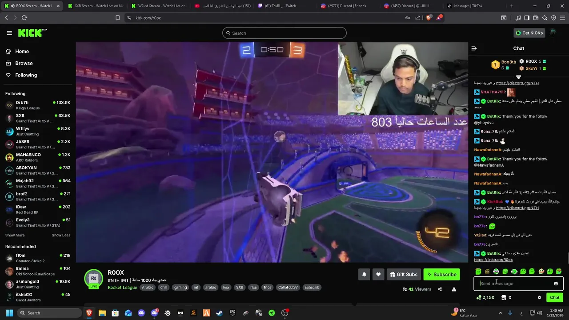569x320 pixels.
Task: Expand following list with Show More
Action: tap(15, 235)
